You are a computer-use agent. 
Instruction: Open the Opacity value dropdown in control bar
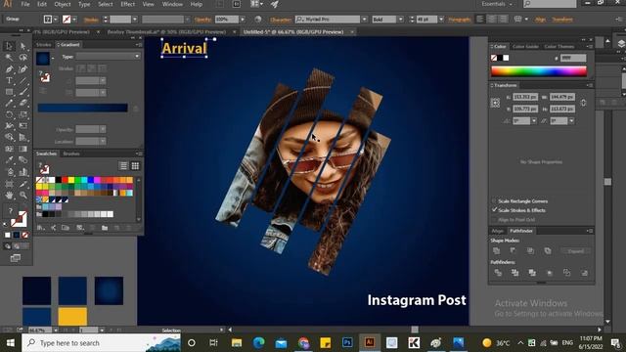click(243, 20)
